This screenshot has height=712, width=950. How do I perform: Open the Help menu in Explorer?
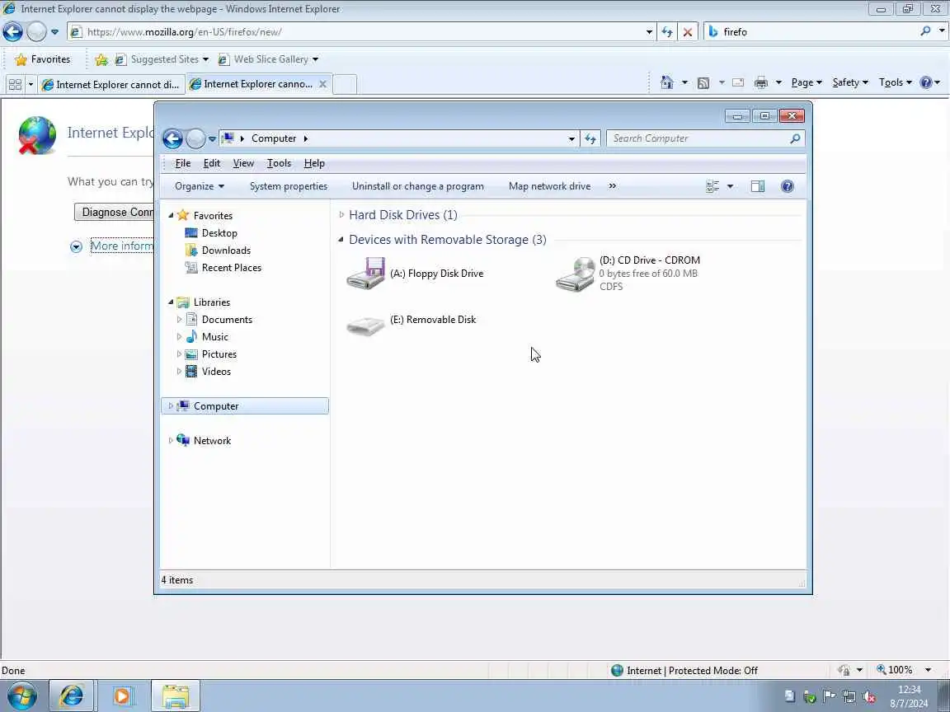314,163
